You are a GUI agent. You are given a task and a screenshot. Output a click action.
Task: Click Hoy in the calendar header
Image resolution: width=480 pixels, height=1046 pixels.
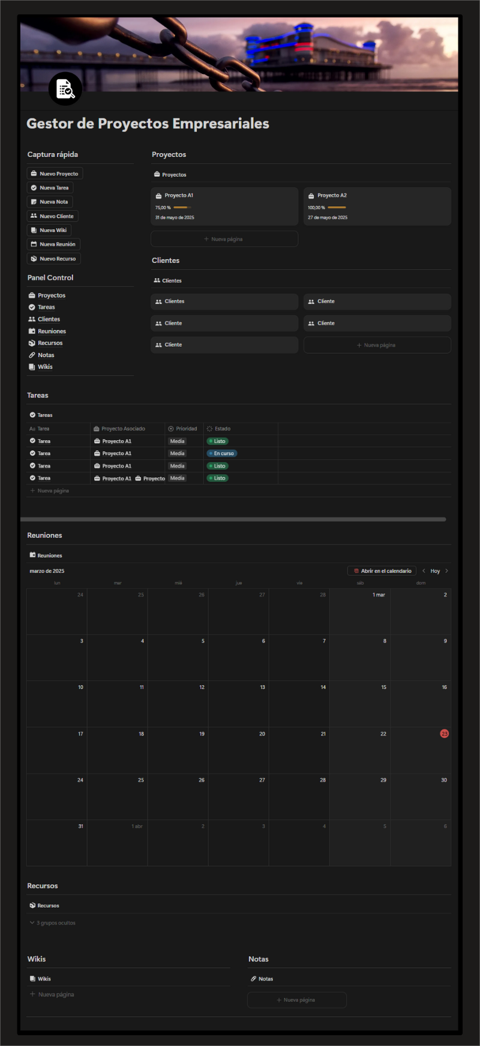click(435, 571)
